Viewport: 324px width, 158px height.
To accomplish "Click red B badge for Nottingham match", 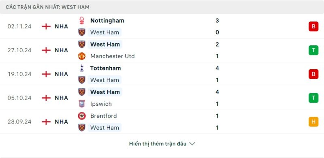I will click(x=313, y=26).
